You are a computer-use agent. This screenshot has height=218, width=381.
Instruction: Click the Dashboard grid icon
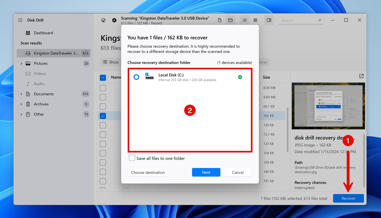[x=28, y=33]
